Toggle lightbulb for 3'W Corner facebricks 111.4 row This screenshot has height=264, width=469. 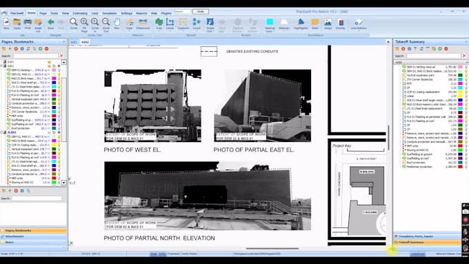(x=59, y=112)
